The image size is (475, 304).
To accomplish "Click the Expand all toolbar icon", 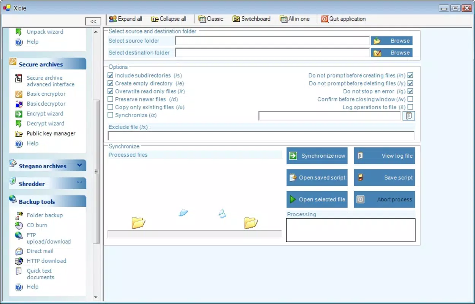I will 113,19.
